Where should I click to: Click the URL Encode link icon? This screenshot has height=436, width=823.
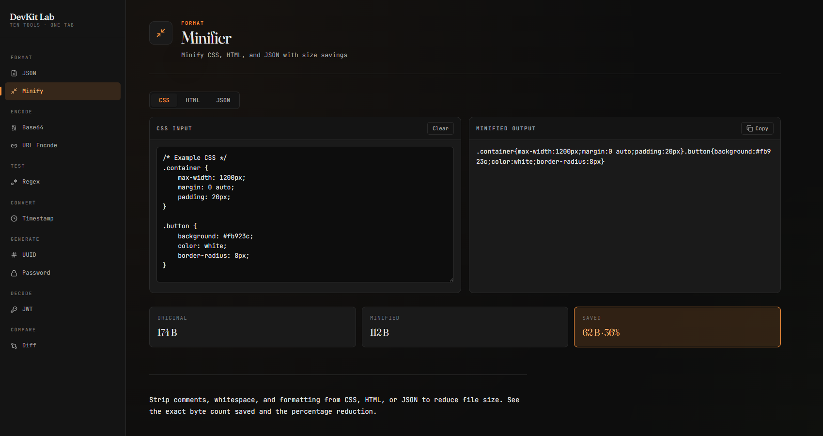pyautogui.click(x=14, y=146)
